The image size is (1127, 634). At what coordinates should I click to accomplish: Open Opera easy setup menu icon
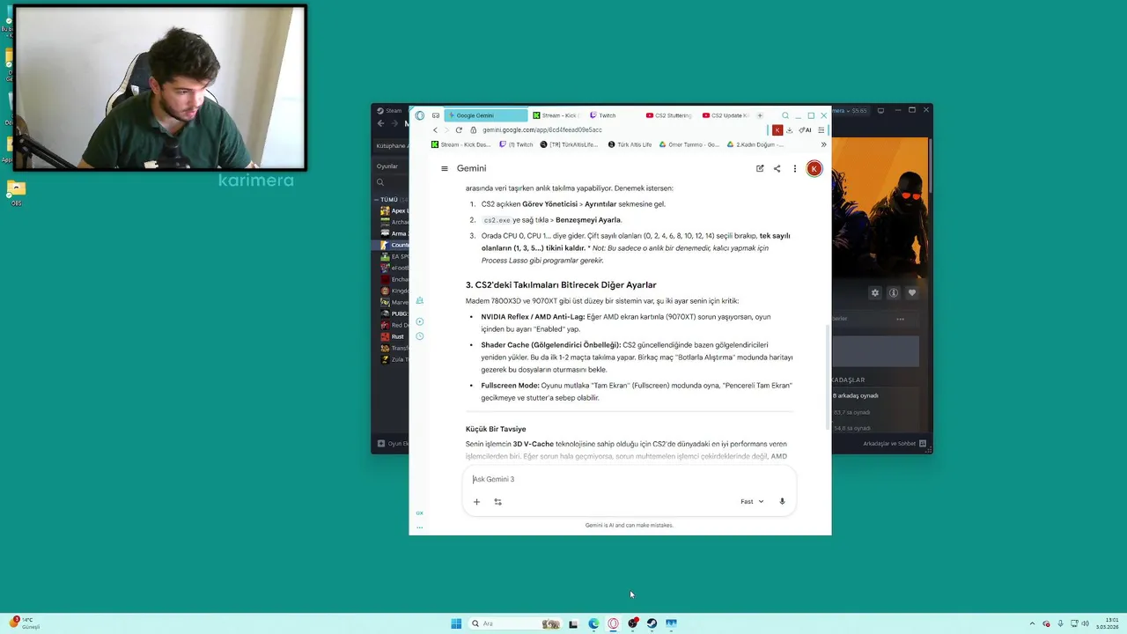pos(821,130)
